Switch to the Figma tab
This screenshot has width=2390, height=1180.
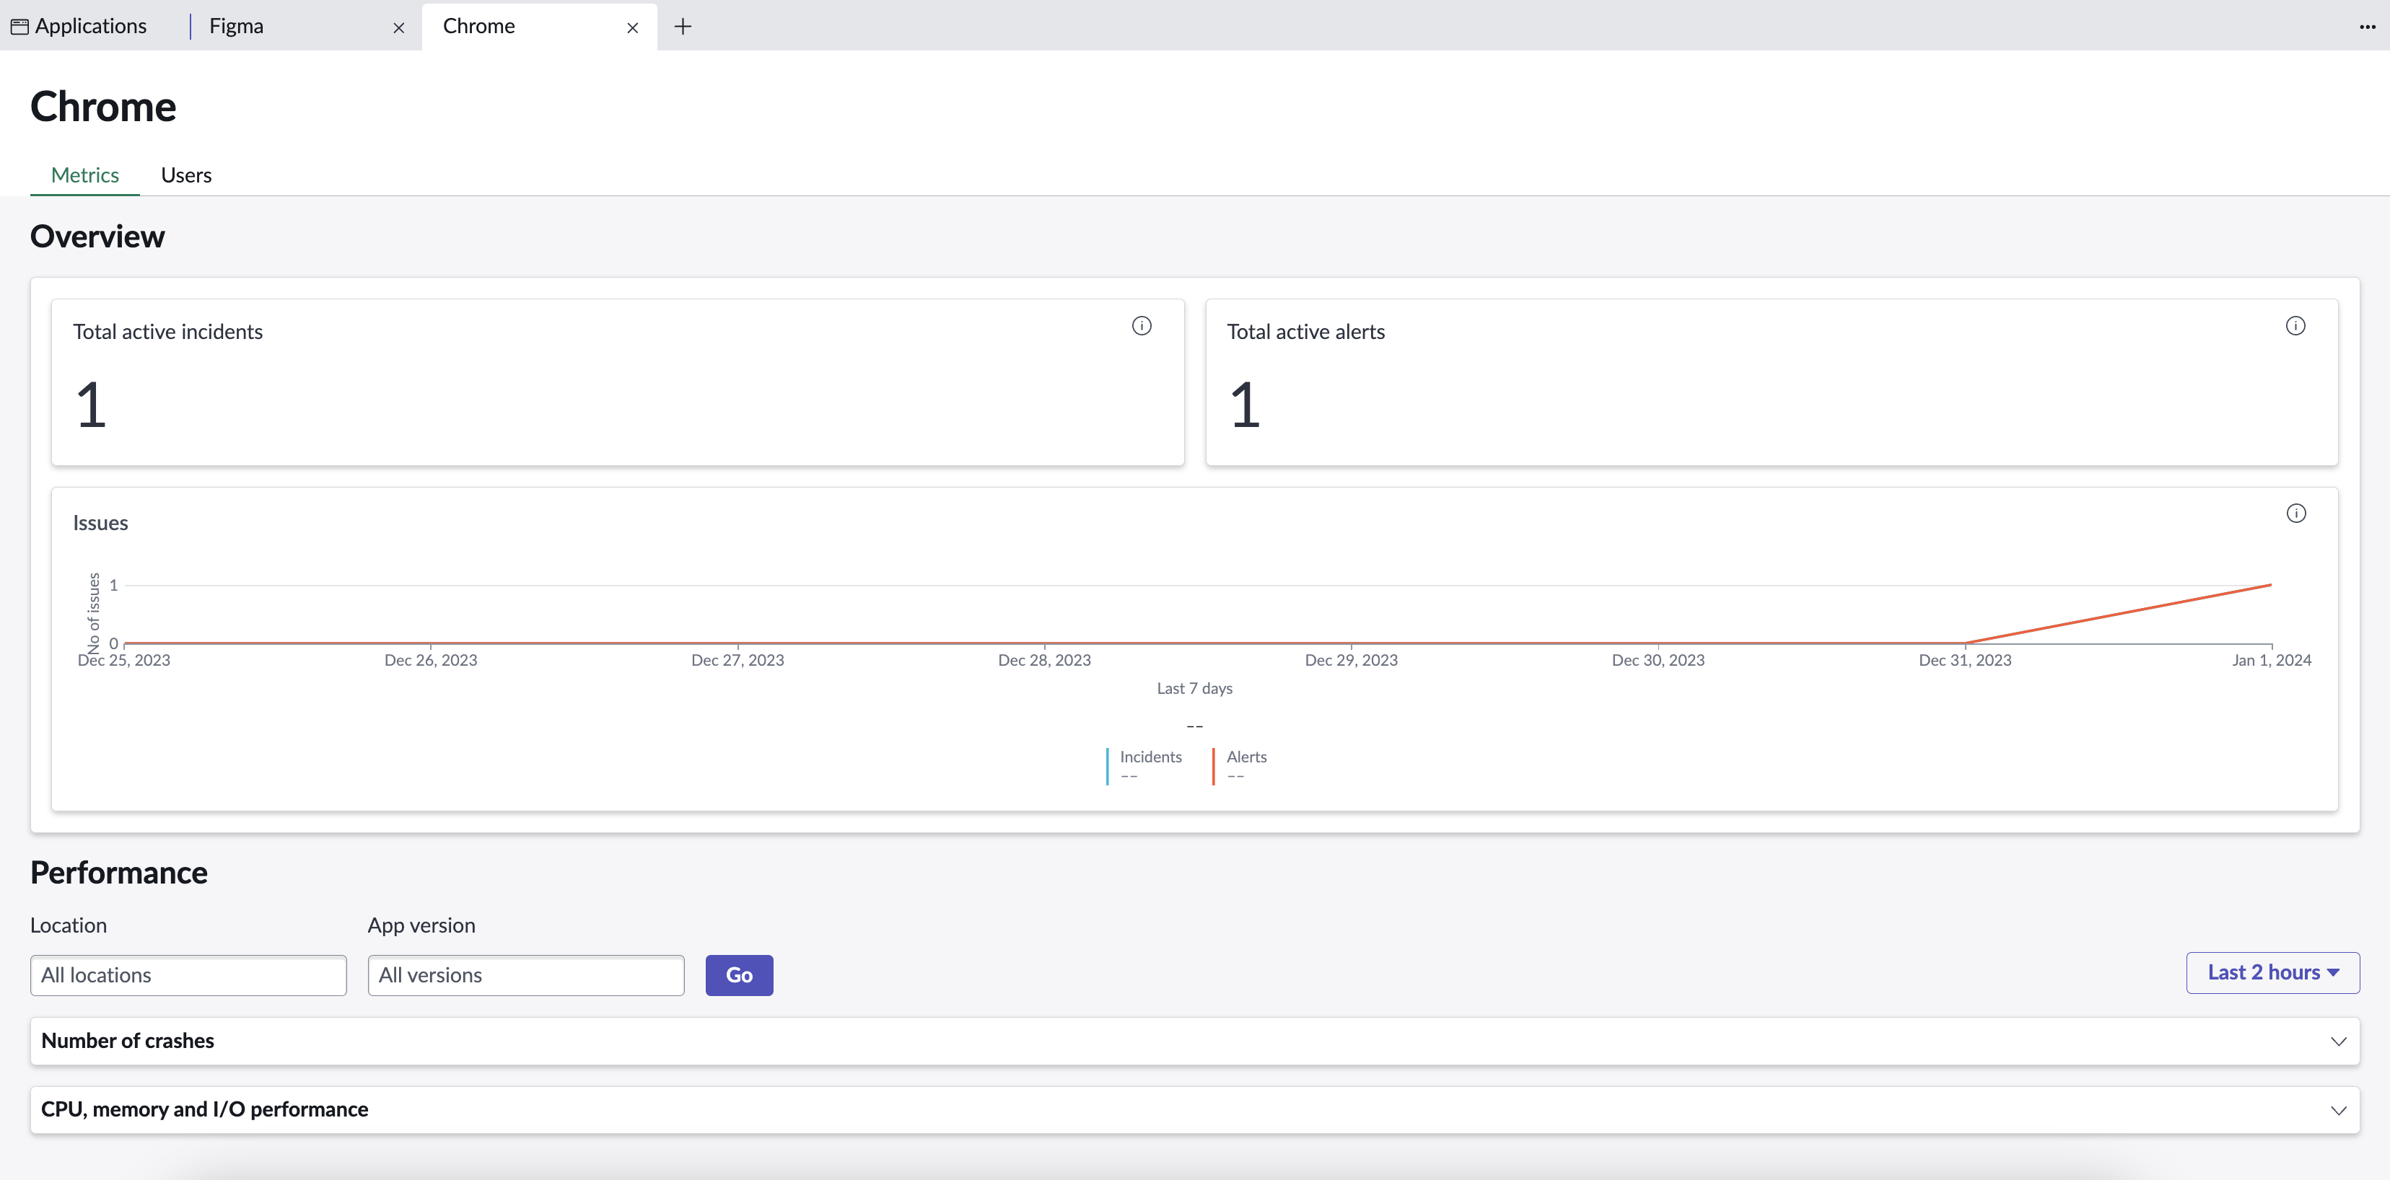point(237,26)
